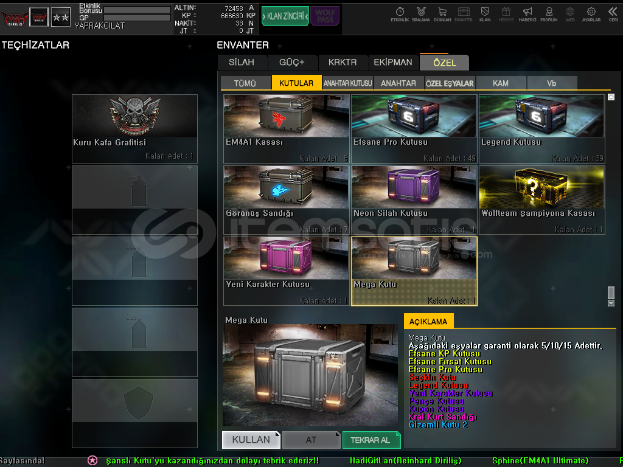
Task: Open the Ayarlar gear icon
Action: [591, 15]
